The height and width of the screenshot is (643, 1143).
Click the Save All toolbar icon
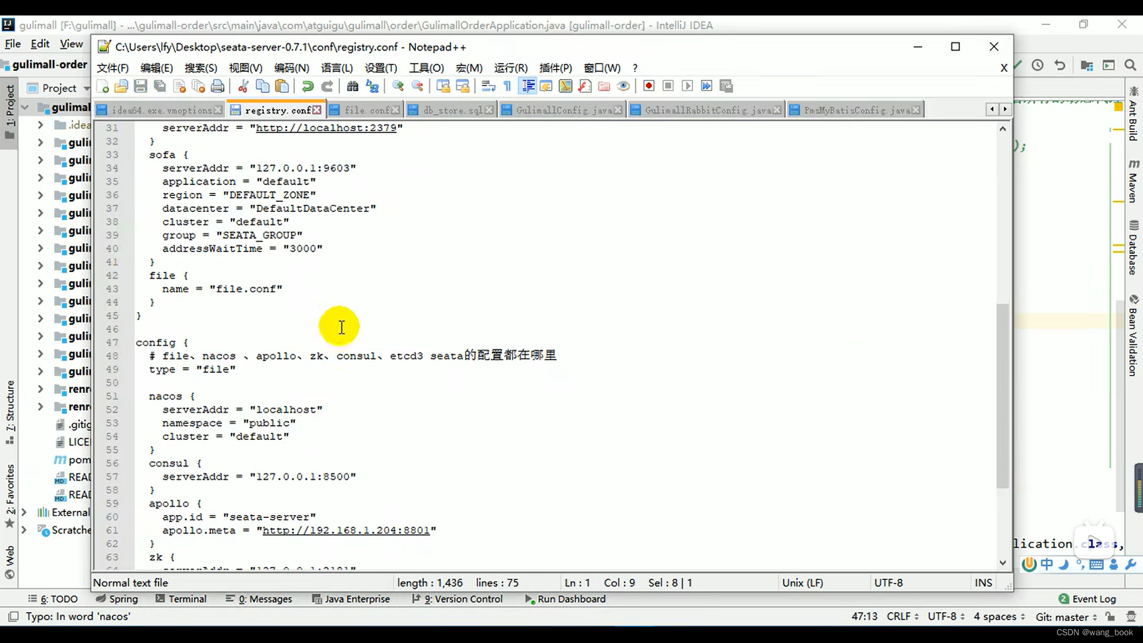click(x=160, y=86)
